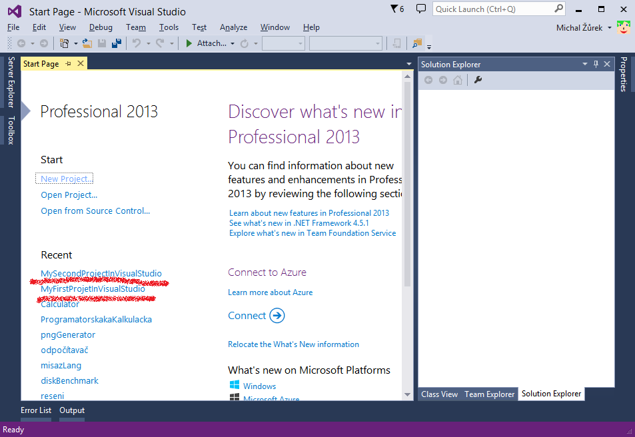This screenshot has width=635, height=437.
Task: Click the New Project toolbar icon
Action: click(65, 43)
